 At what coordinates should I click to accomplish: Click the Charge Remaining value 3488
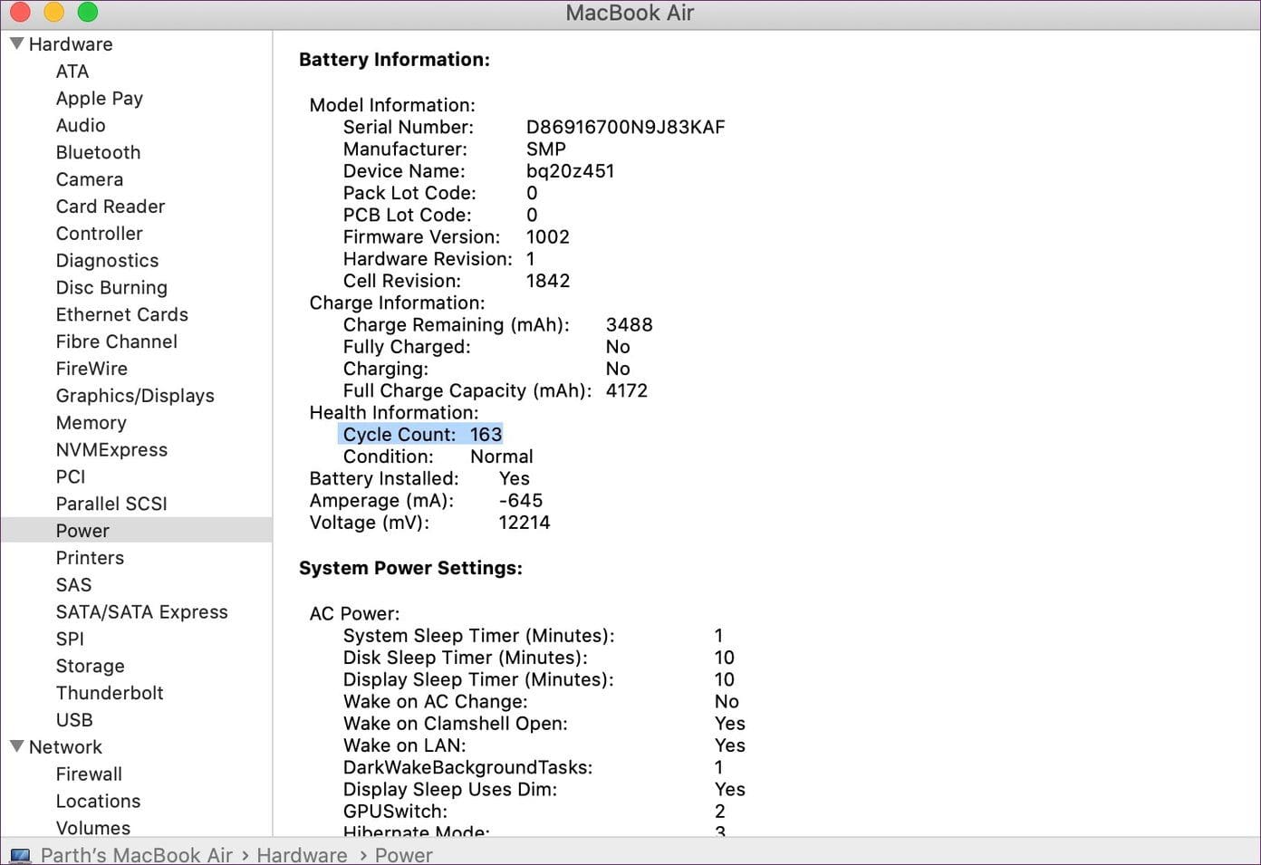[x=630, y=324]
